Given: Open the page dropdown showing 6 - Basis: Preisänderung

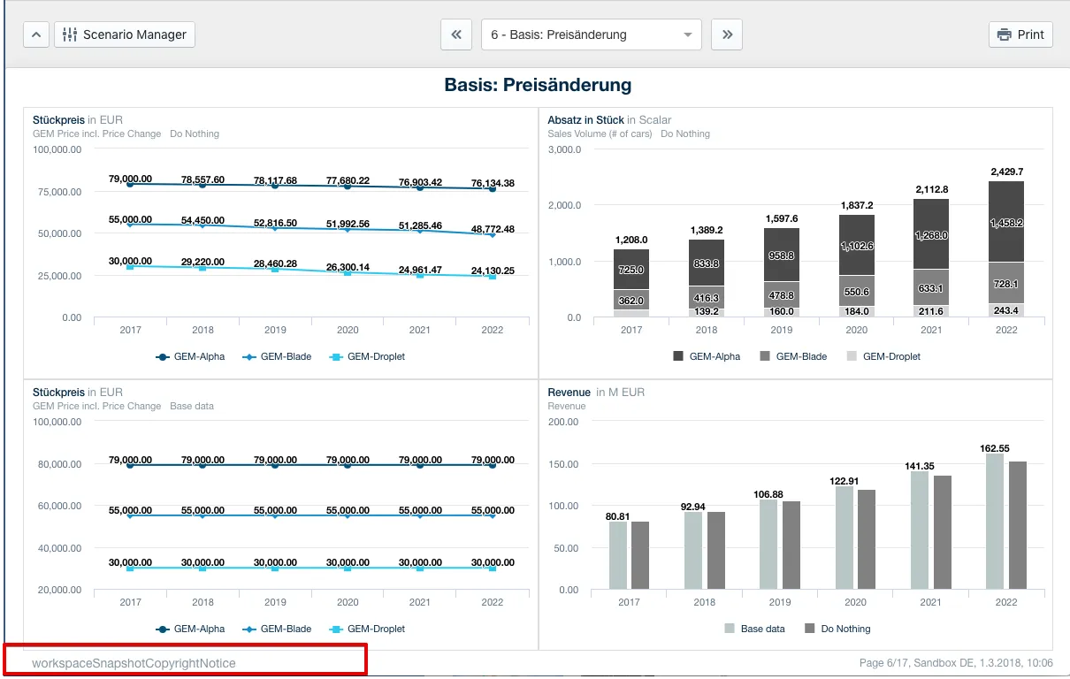Looking at the screenshot, I should [592, 34].
